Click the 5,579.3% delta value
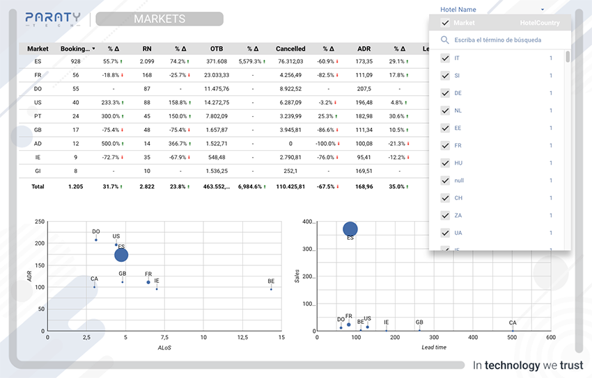 250,61
